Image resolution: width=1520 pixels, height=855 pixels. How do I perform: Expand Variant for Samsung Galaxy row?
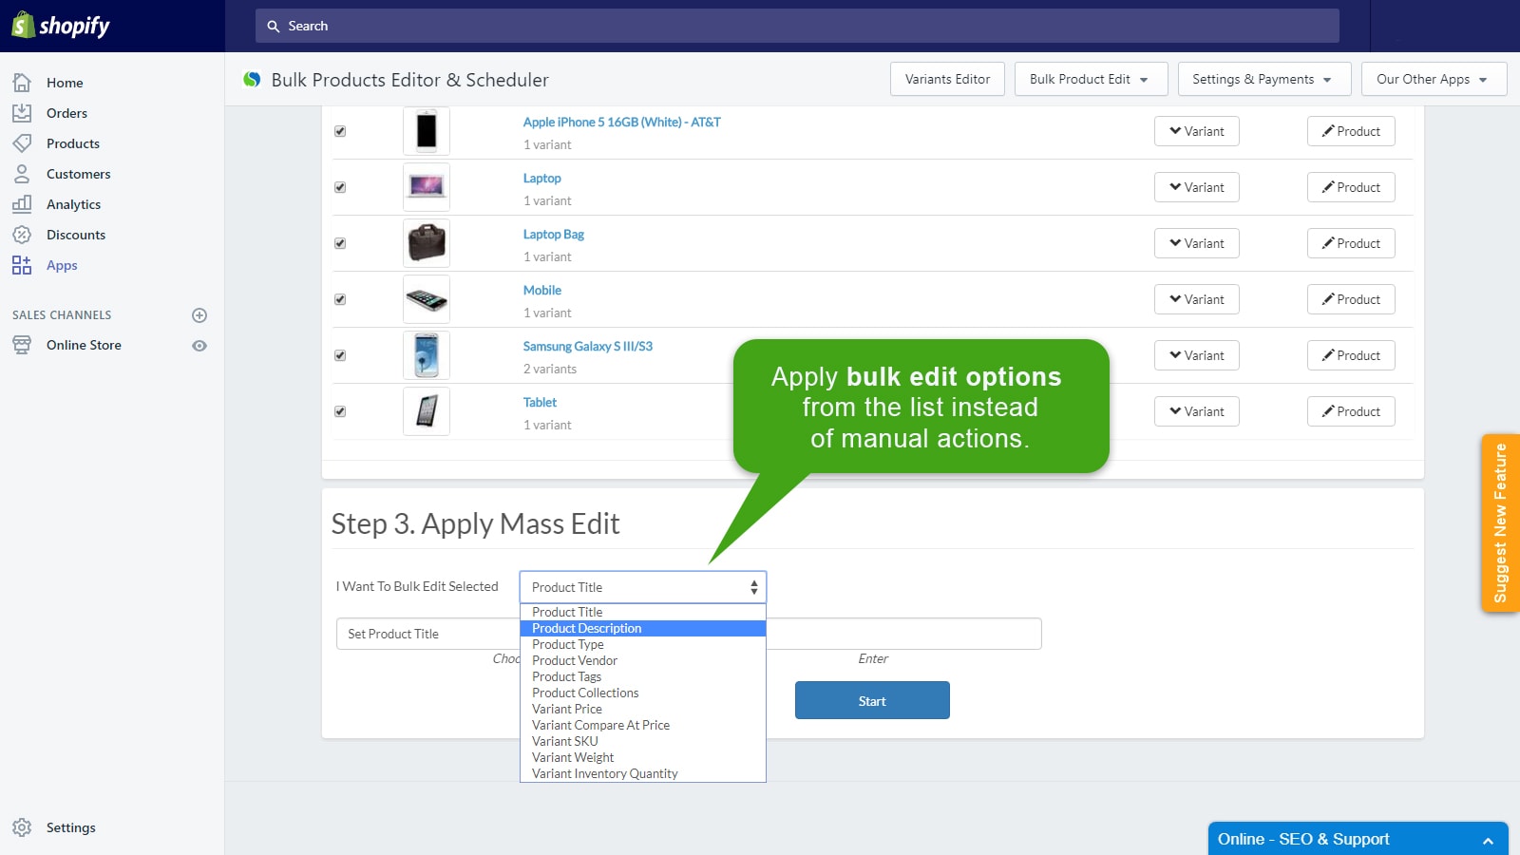1197,355
